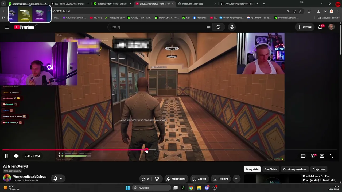Open the WszystkoBedzieDobrze channel avatar
342x192 pixels.
point(7,178)
